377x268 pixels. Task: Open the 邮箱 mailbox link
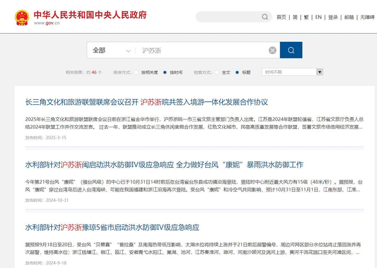click(349, 17)
